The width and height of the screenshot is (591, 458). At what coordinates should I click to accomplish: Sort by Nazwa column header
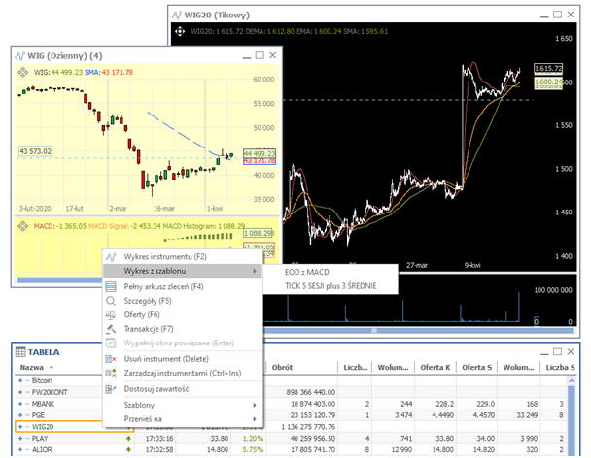tap(32, 368)
